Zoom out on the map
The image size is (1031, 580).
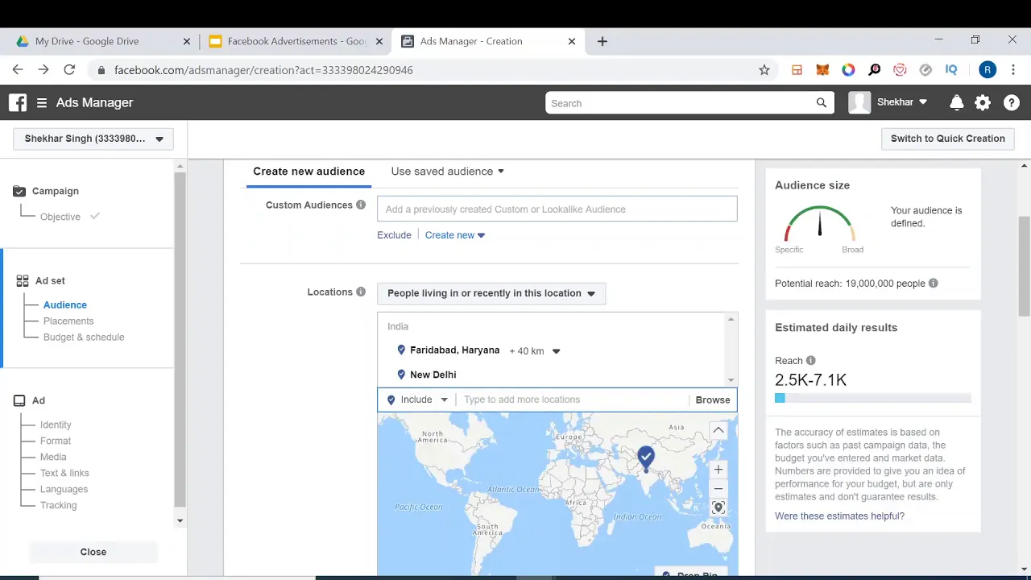[718, 489]
